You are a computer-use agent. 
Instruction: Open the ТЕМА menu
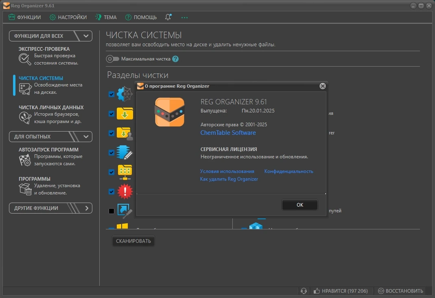coord(106,17)
